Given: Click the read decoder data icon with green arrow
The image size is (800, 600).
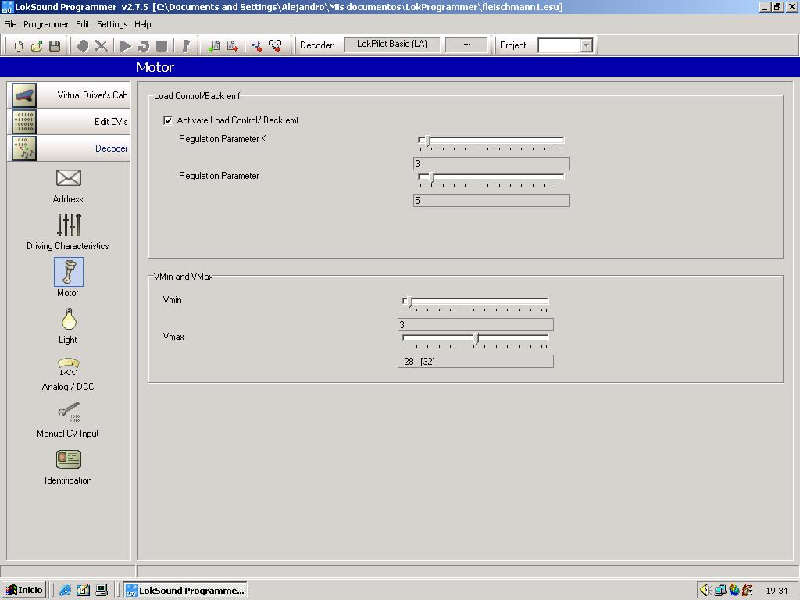Looking at the screenshot, I should [x=214, y=46].
